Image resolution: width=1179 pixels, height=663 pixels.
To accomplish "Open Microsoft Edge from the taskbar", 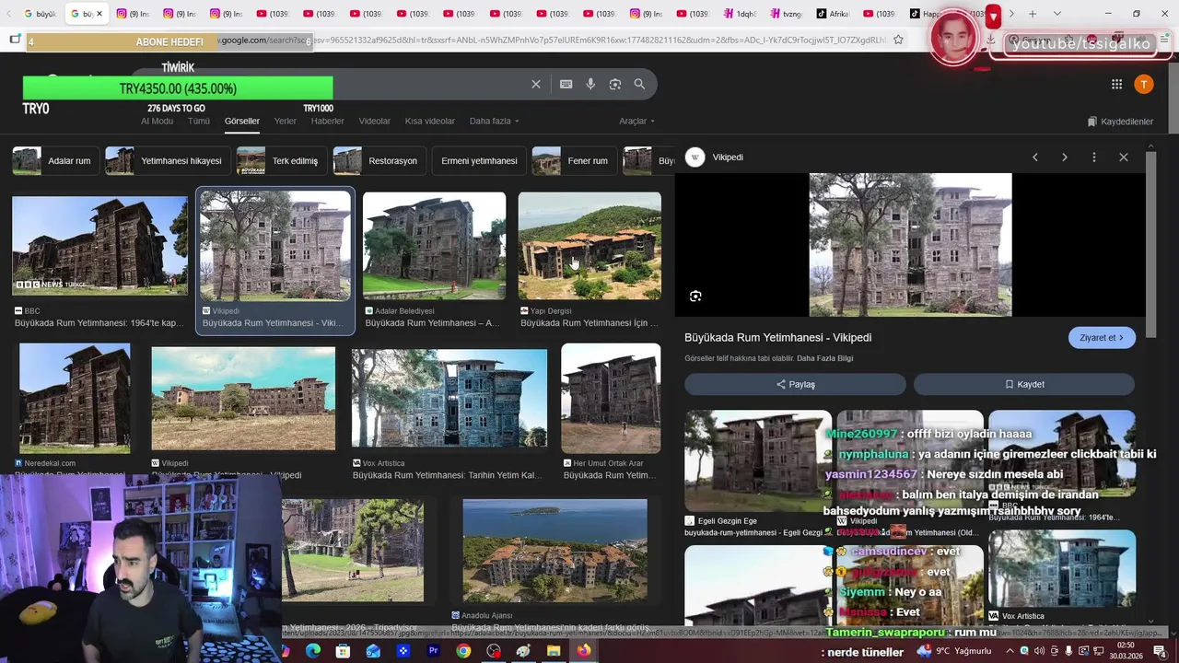I will (x=313, y=651).
